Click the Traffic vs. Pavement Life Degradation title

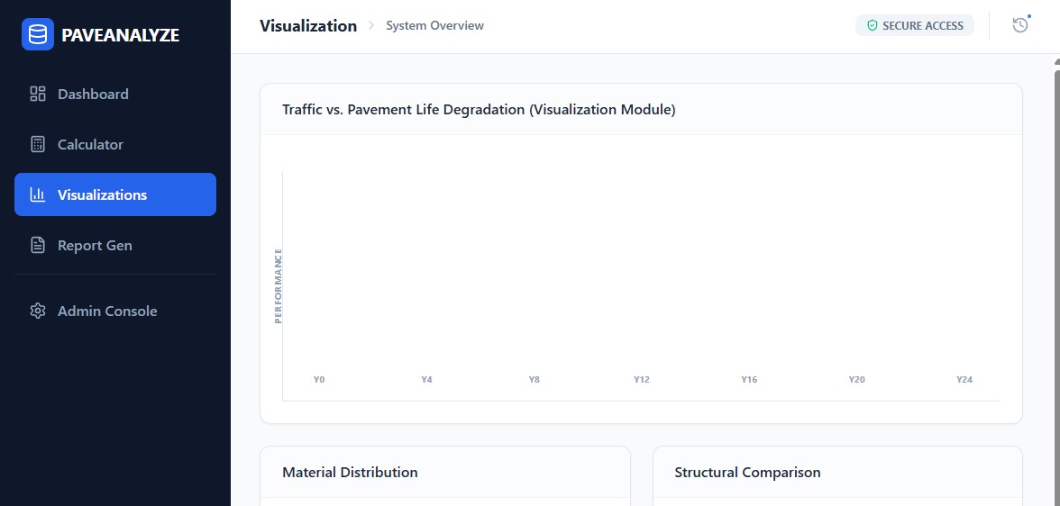479,110
